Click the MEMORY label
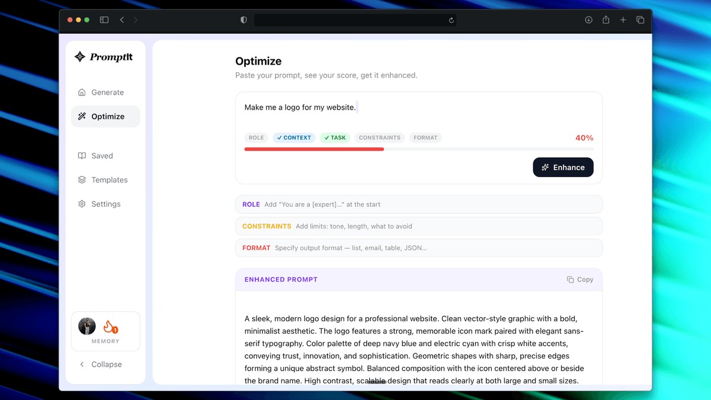The height and width of the screenshot is (400, 711). [105, 341]
